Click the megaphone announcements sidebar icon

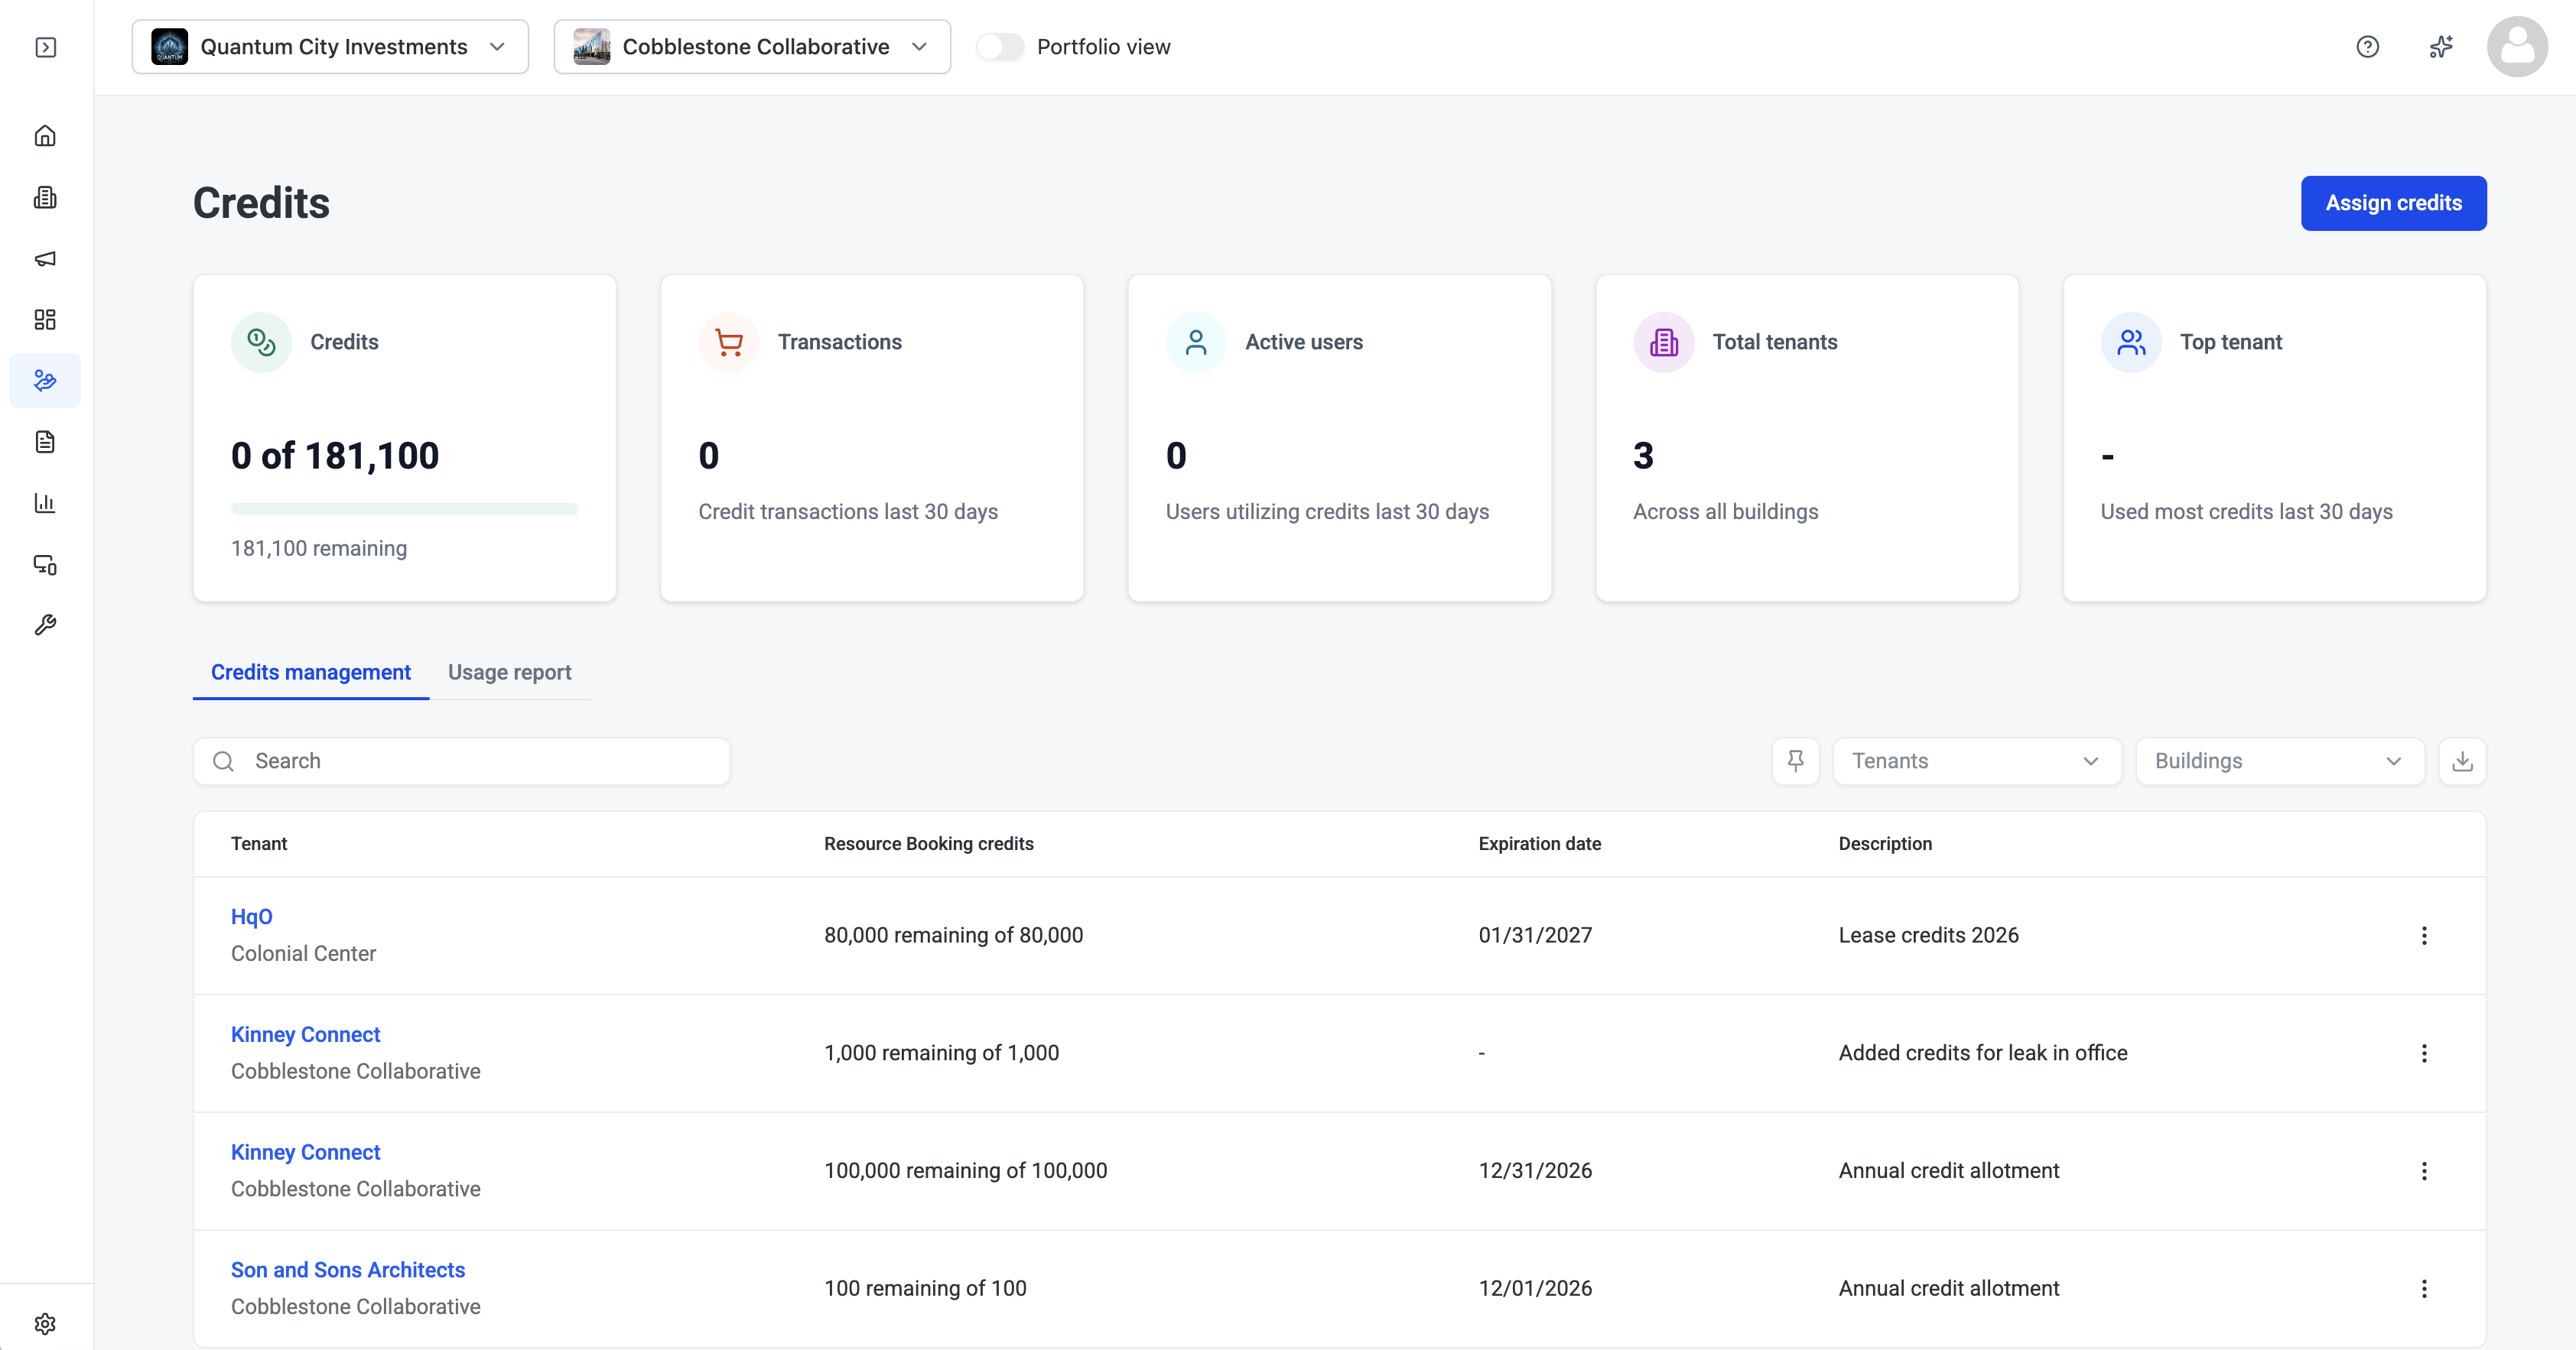45,259
